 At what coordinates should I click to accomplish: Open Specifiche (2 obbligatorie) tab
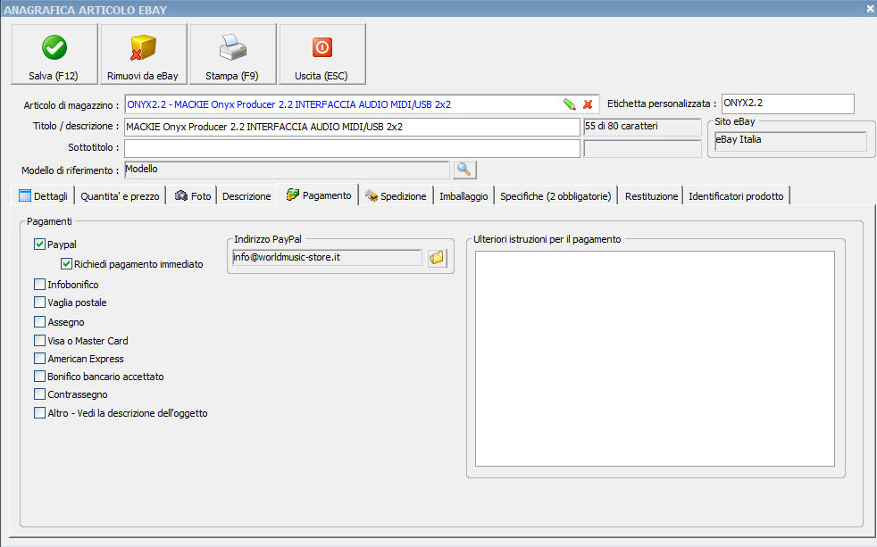555,196
